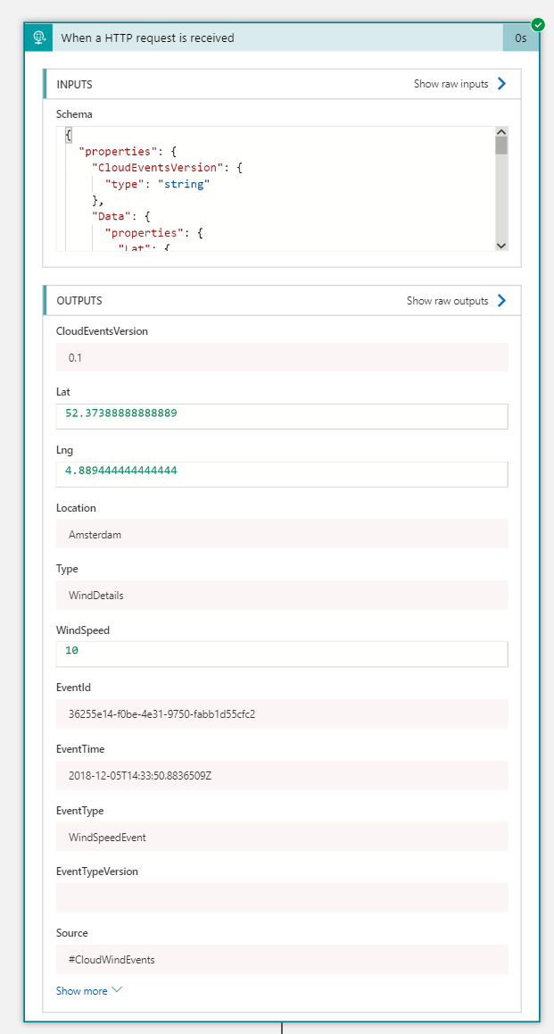The height and width of the screenshot is (1034, 554).
Task: Click the WindSpeed value field
Action: pyautogui.click(x=281, y=654)
